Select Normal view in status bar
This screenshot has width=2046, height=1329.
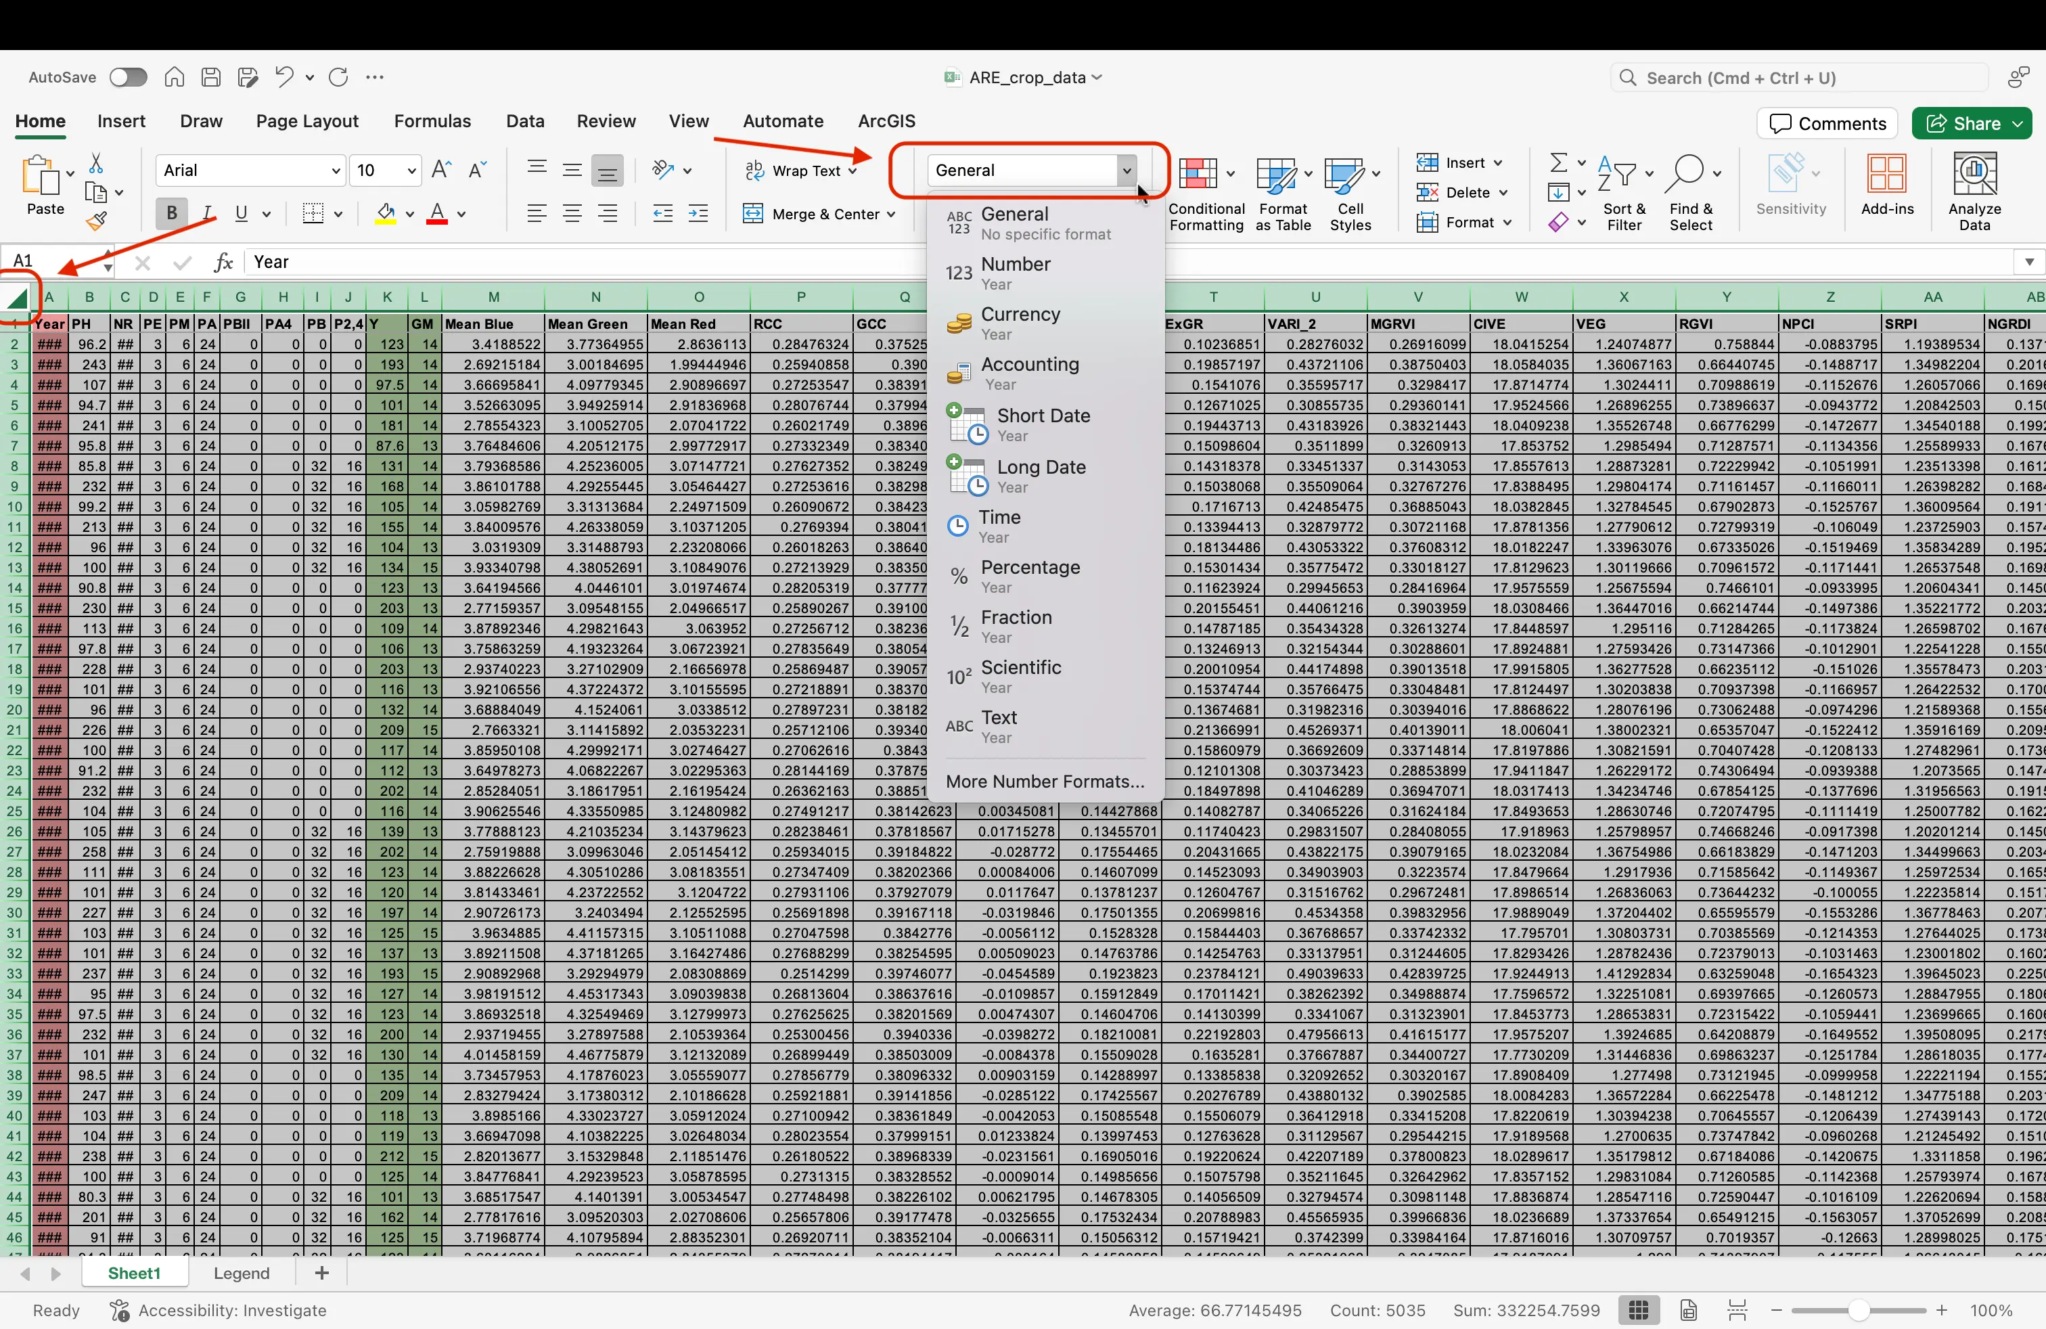point(1639,1310)
